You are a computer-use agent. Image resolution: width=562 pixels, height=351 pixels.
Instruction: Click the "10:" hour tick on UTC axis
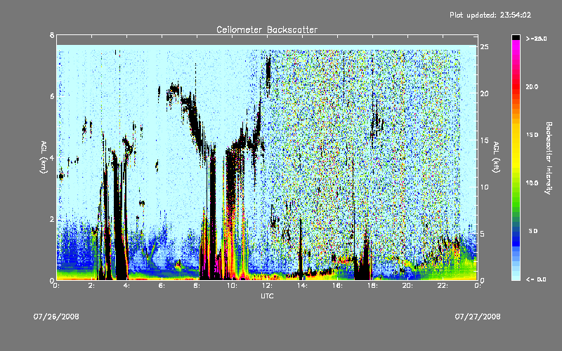233,286
